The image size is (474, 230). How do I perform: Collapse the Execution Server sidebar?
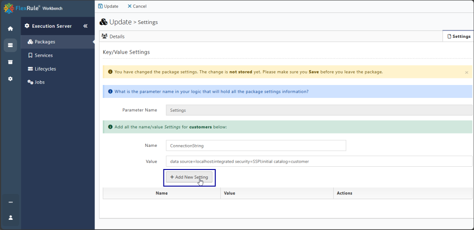pyautogui.click(x=85, y=26)
